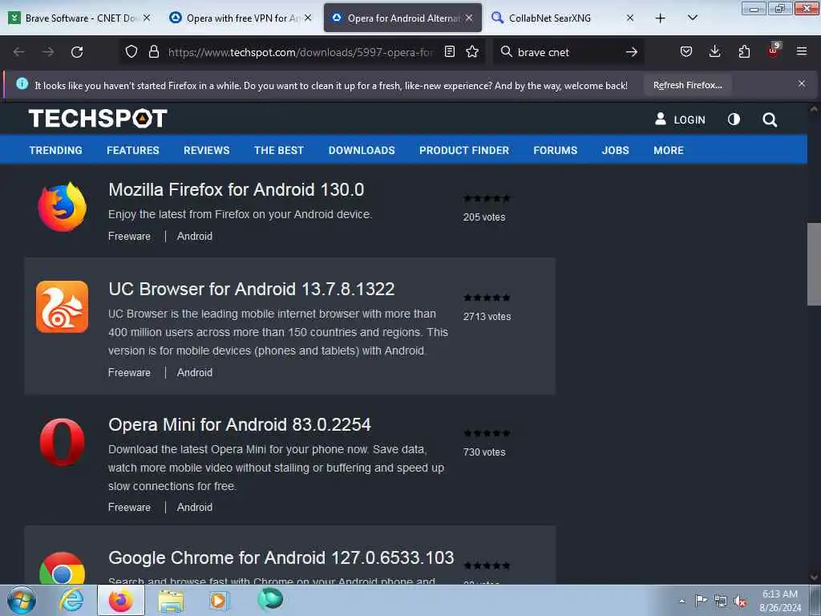Open the Extensions puzzle icon
This screenshot has height=616, width=821.
tap(744, 51)
